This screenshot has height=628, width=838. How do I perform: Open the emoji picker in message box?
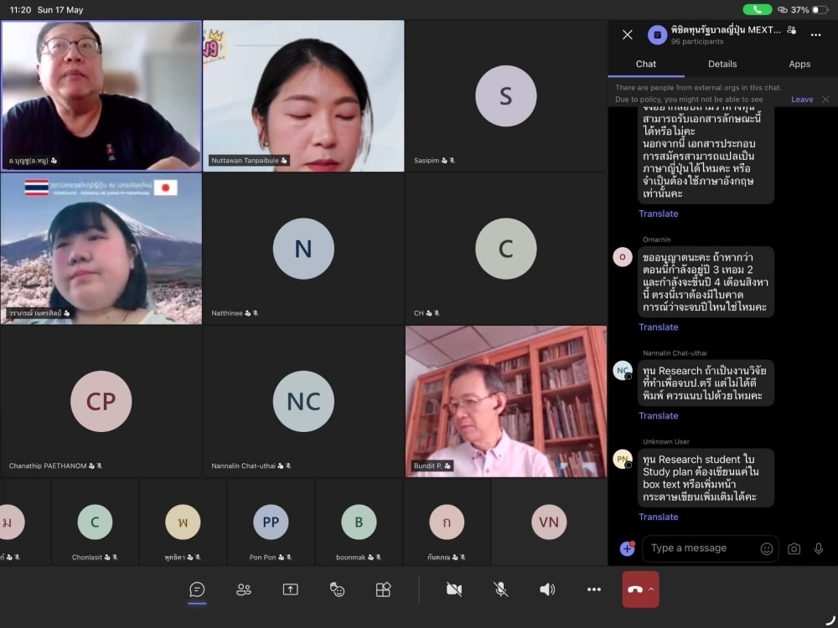(x=767, y=548)
